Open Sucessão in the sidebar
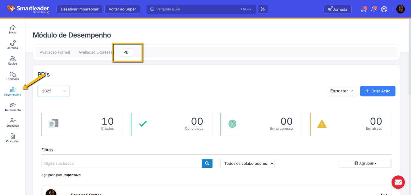411x195 pixels. (x=13, y=122)
